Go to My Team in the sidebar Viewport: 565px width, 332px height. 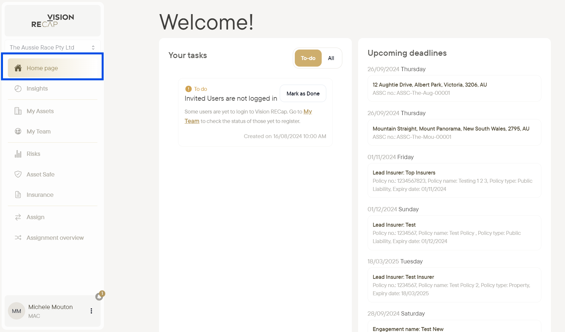(53, 131)
